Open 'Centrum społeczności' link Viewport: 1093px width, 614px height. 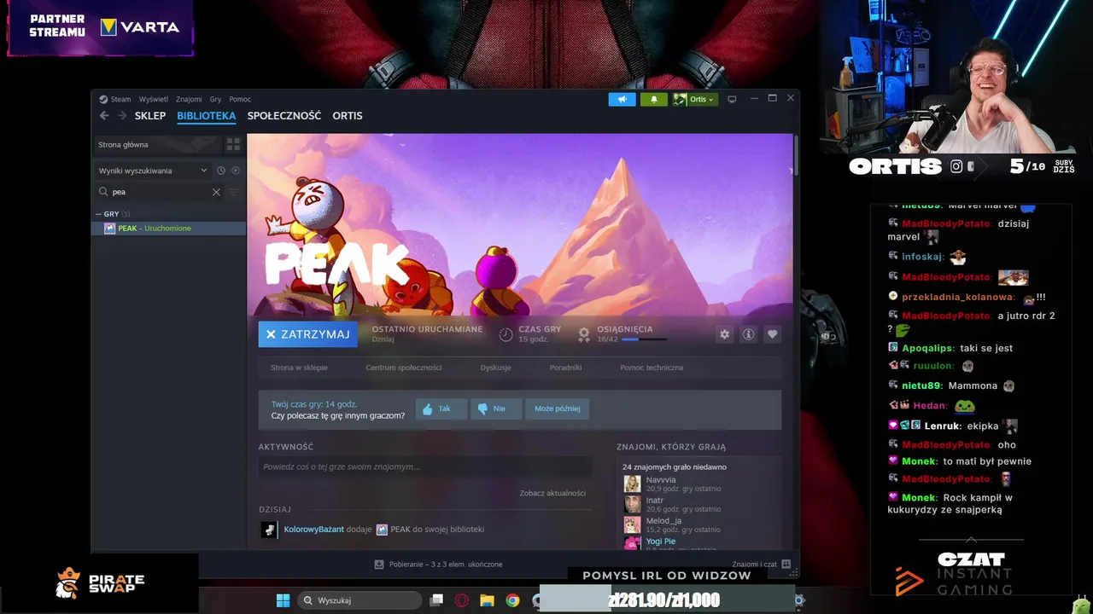tap(404, 368)
